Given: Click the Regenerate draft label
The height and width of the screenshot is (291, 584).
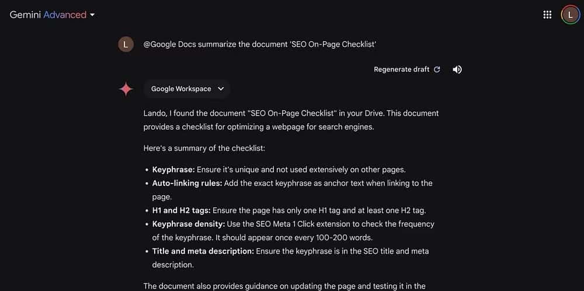Looking at the screenshot, I should 401,70.
